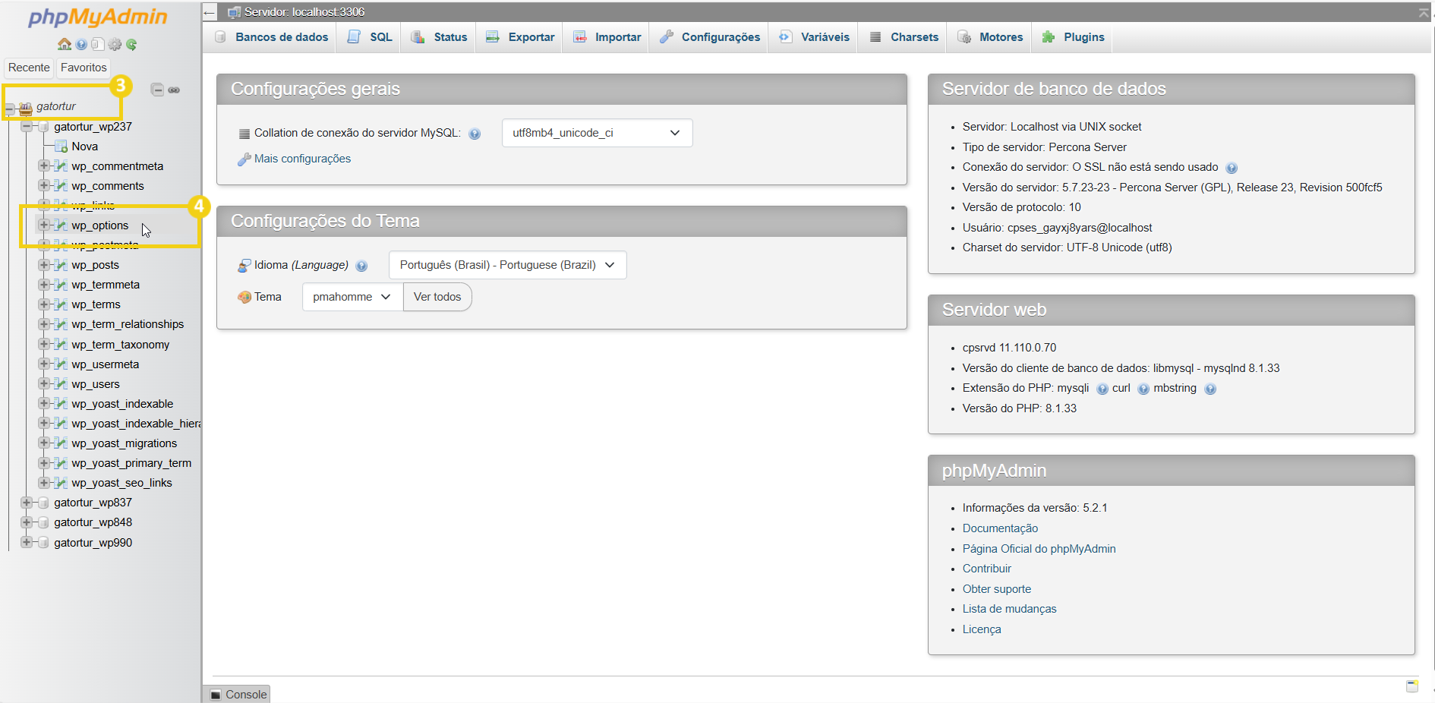Click help icon next to Idioma (Language)

(361, 266)
